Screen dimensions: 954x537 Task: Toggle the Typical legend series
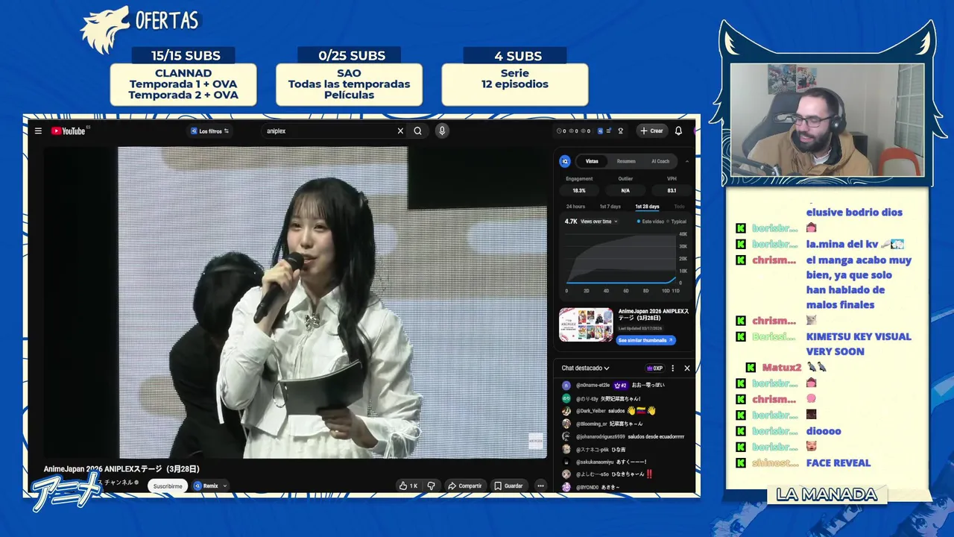coord(677,222)
